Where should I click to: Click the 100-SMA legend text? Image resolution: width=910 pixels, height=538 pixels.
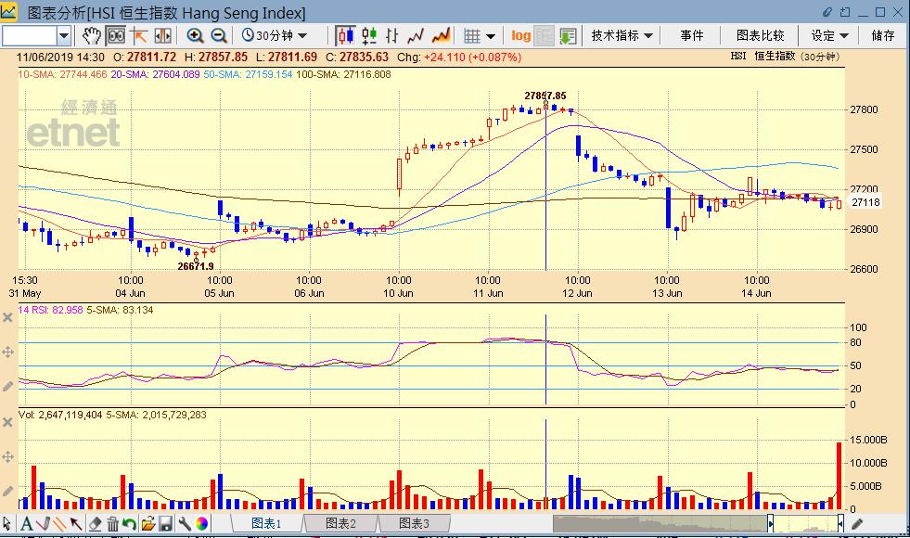343,74
